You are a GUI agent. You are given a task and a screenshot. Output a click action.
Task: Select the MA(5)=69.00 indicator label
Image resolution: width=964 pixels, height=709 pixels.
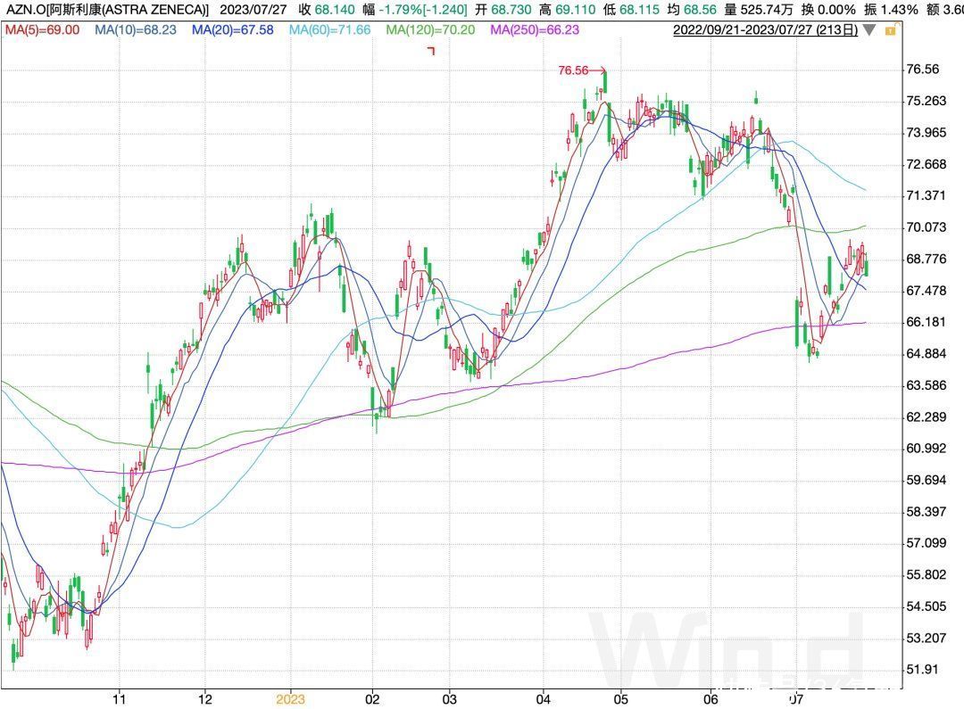43,29
